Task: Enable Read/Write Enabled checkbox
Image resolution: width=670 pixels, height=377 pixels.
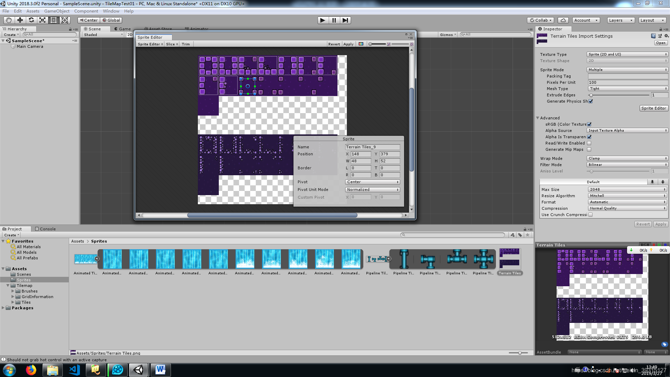Action: point(589,143)
